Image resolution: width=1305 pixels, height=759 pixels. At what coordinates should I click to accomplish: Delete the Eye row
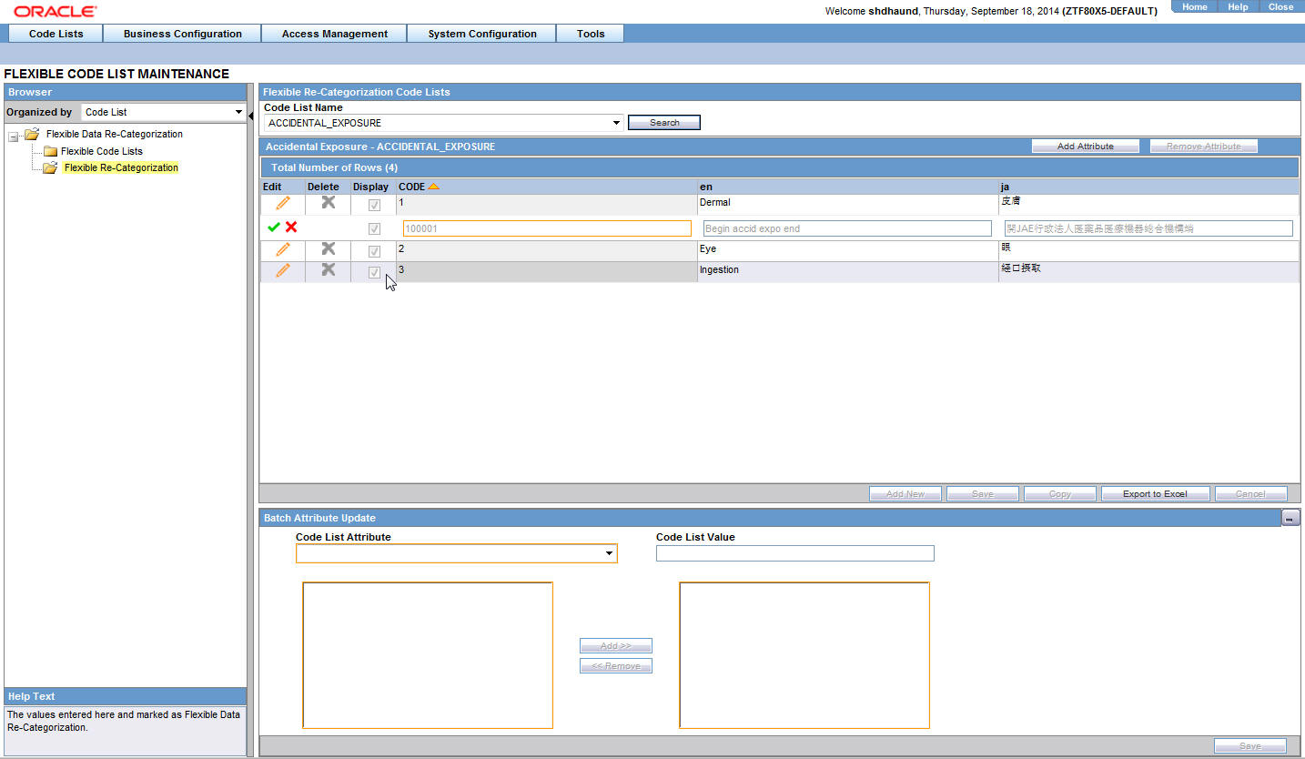pyautogui.click(x=329, y=248)
